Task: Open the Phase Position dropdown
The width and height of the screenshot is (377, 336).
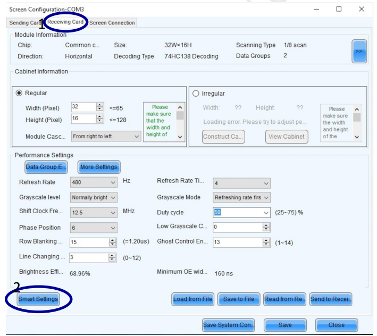Action: pos(94,228)
